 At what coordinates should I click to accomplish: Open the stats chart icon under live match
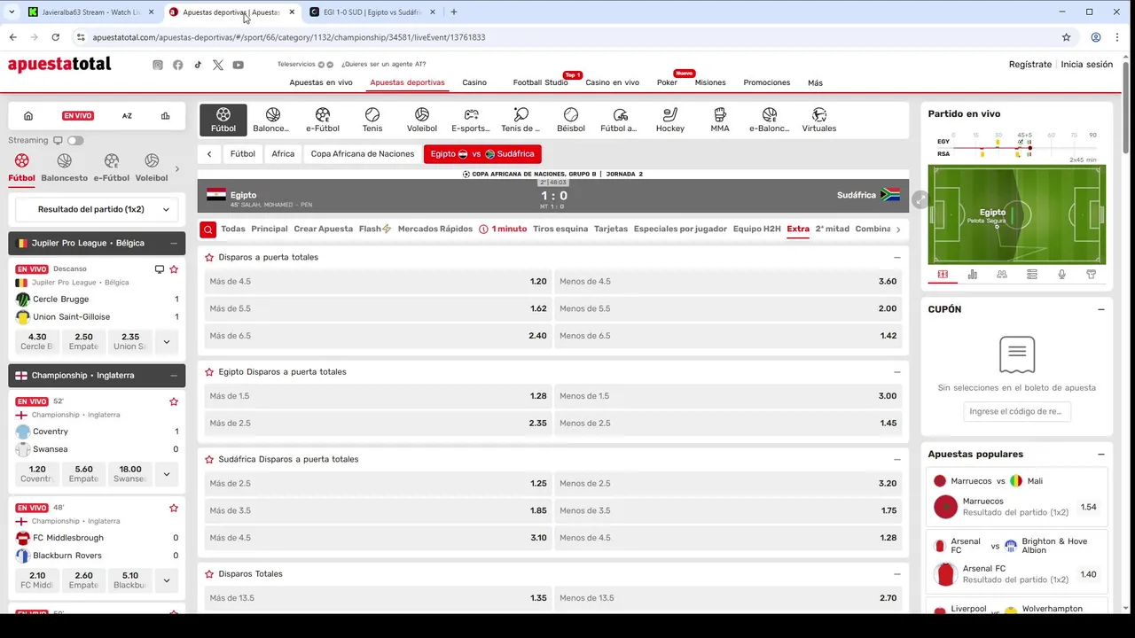[x=973, y=275]
